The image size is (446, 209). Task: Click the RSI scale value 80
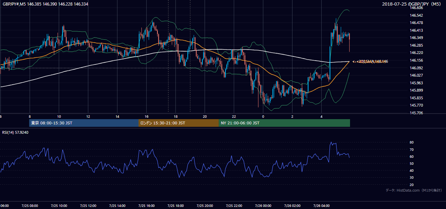(412, 142)
